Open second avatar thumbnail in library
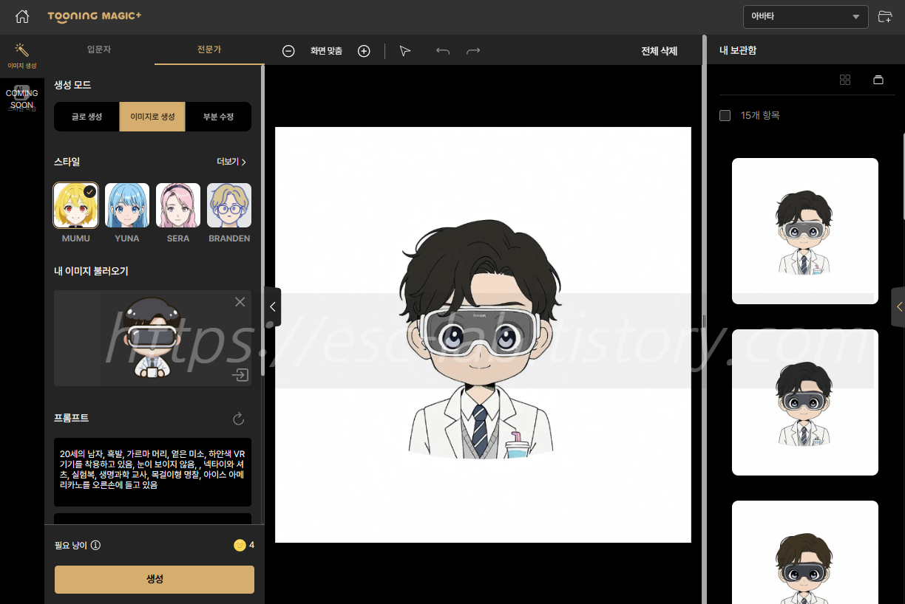Screen dimensions: 905x604 click(805, 402)
